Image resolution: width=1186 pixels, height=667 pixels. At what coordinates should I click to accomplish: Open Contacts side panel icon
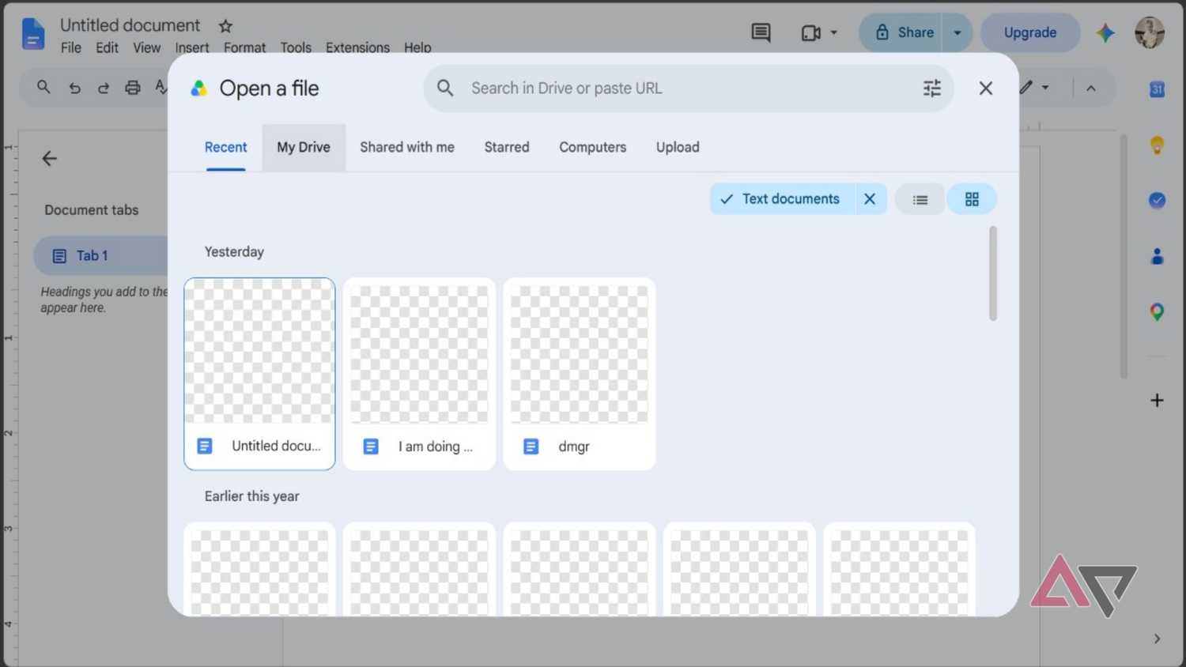coord(1157,256)
